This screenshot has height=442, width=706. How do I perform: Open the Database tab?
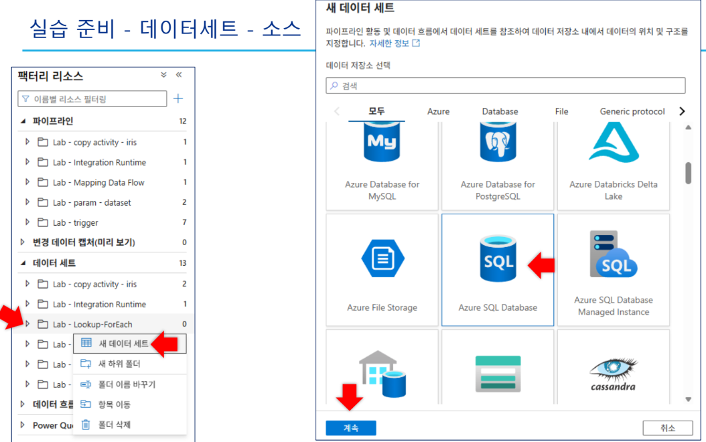500,111
